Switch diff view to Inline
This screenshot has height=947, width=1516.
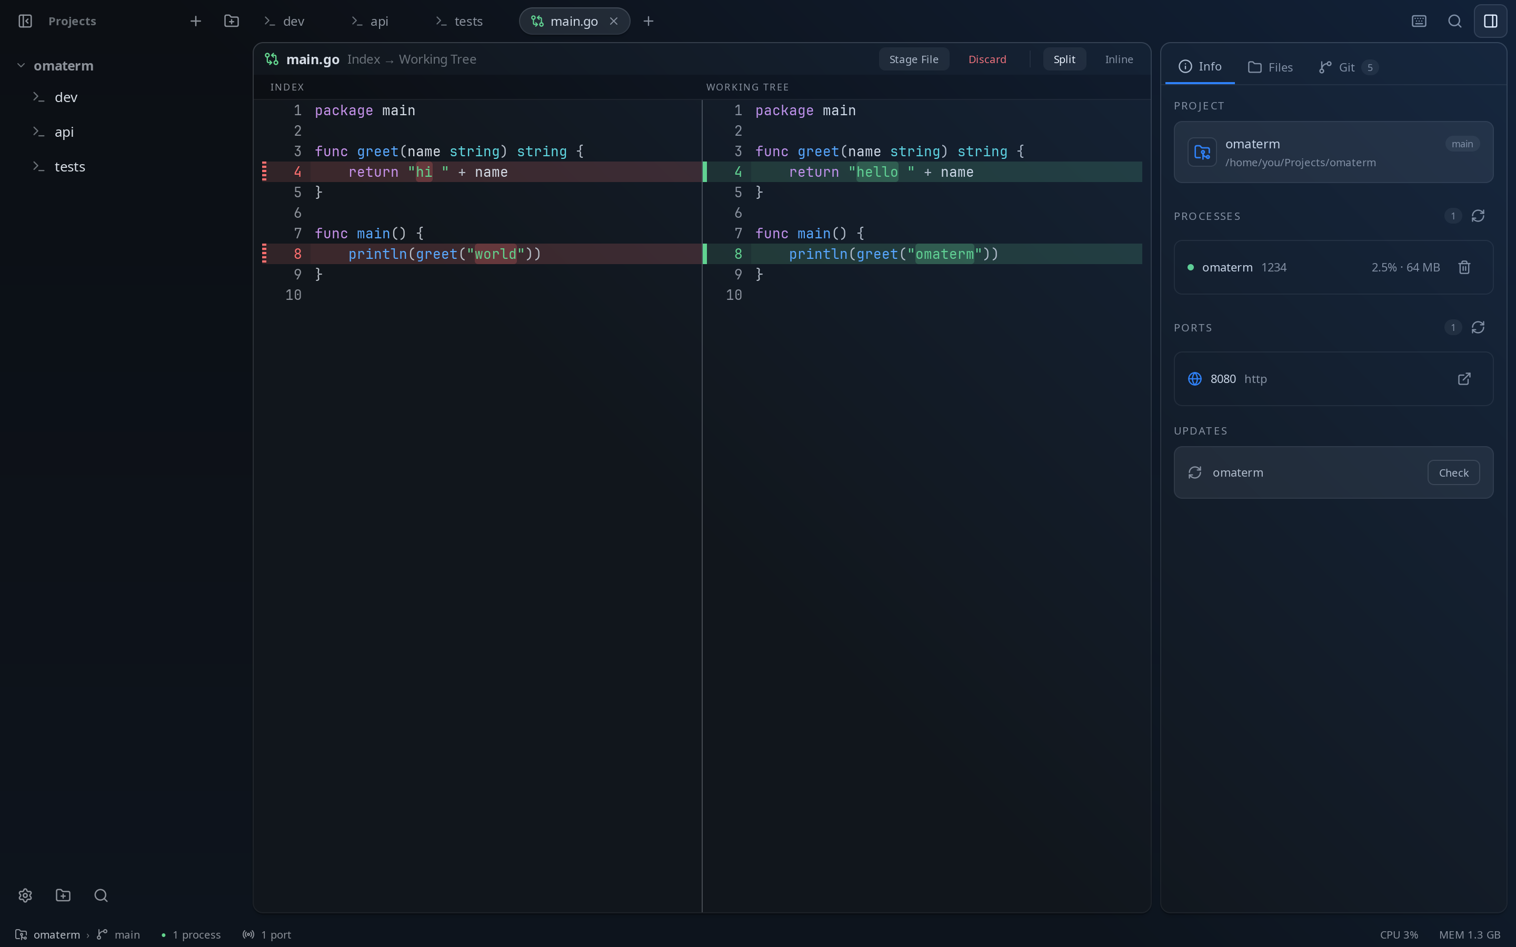tap(1119, 59)
